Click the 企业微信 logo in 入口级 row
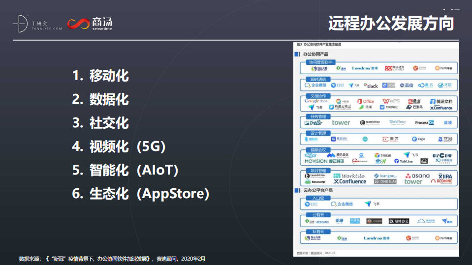This screenshot has width=472, height=265. pyautogui.click(x=342, y=204)
